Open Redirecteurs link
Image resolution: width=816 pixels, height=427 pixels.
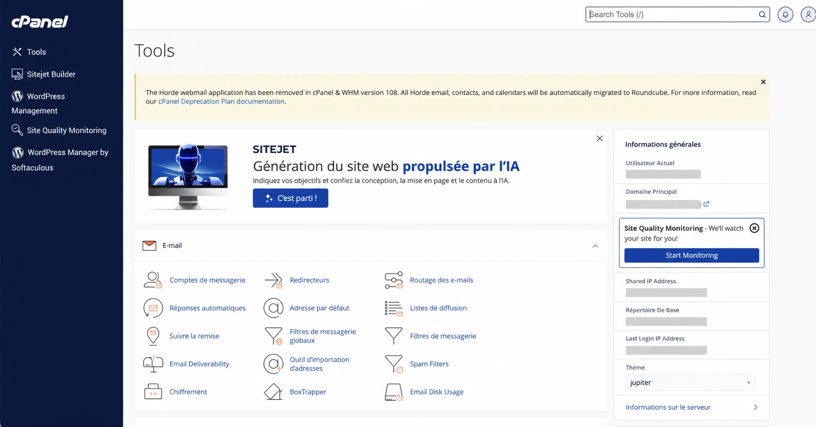point(309,280)
